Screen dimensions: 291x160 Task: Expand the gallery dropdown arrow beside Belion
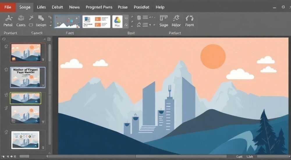coord(50,25)
